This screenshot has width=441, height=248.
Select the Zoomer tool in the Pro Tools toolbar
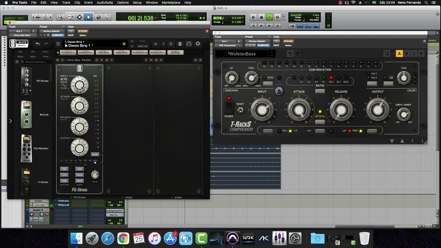pyautogui.click(x=60, y=17)
